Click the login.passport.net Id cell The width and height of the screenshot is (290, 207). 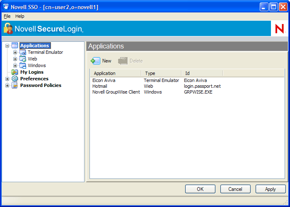[x=202, y=86]
